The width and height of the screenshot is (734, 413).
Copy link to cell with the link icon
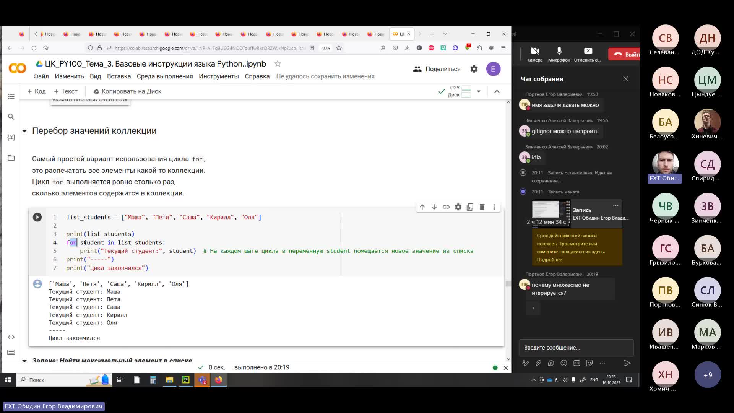(x=446, y=207)
